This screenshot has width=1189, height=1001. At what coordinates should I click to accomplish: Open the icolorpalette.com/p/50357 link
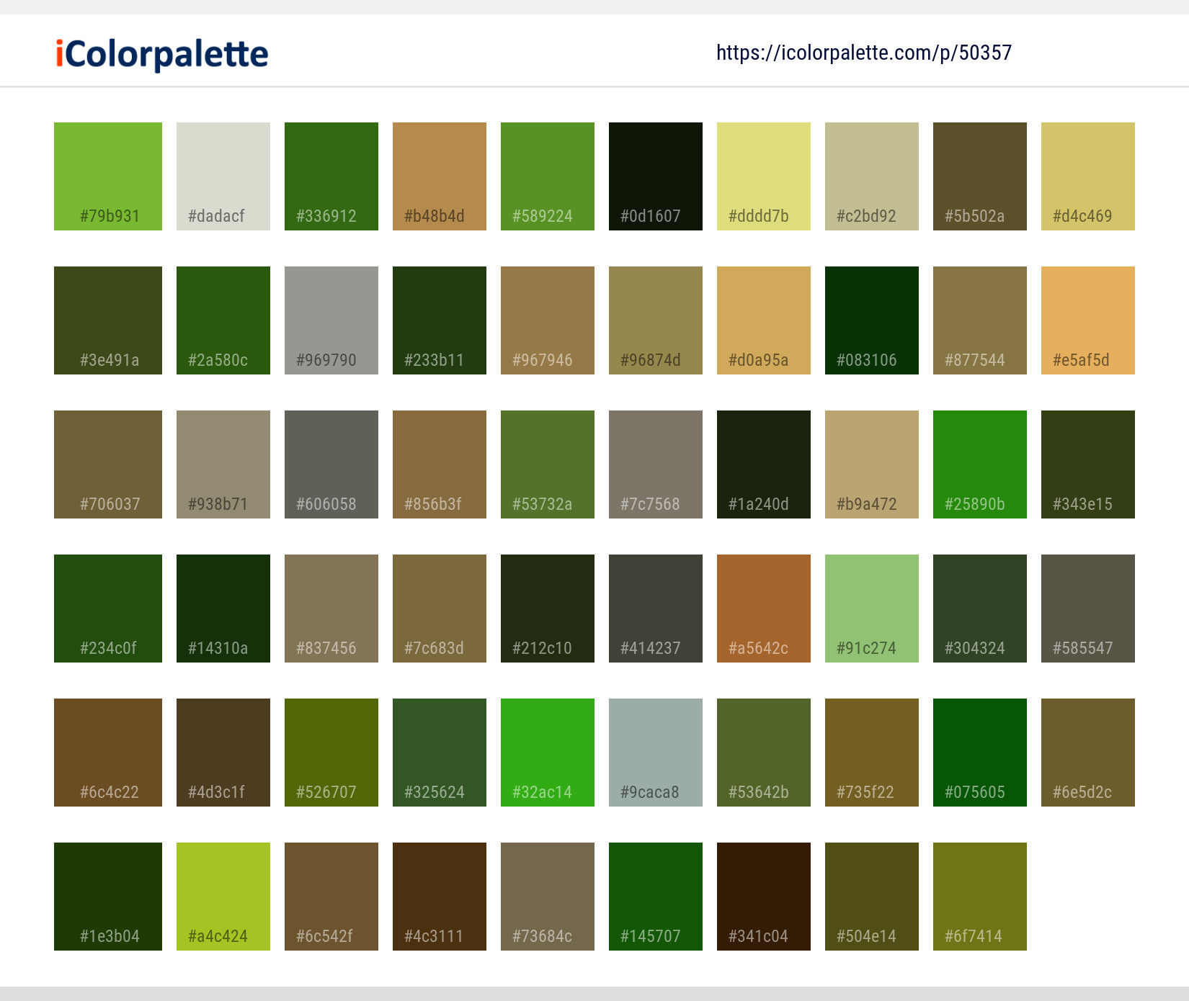pyautogui.click(x=864, y=53)
